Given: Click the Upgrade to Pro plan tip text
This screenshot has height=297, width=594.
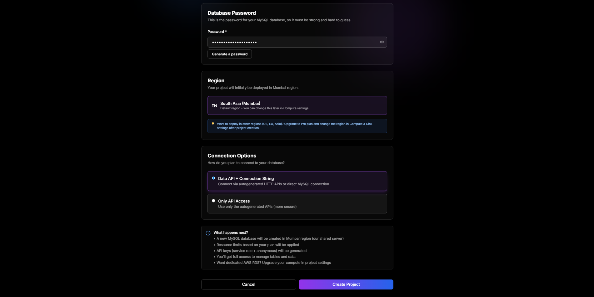Looking at the screenshot, I should [x=294, y=126].
